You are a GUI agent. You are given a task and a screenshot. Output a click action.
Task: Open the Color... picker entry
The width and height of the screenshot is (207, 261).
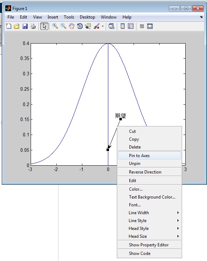tap(149, 189)
